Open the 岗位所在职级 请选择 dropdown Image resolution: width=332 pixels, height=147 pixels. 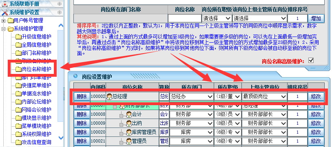pos(217,18)
